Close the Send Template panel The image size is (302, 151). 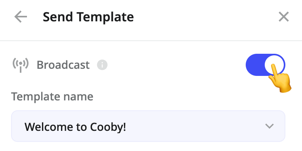click(284, 17)
